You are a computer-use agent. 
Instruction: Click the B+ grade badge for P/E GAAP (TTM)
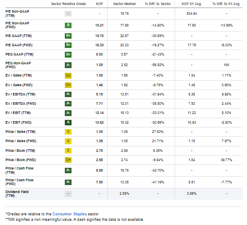click(68, 36)
